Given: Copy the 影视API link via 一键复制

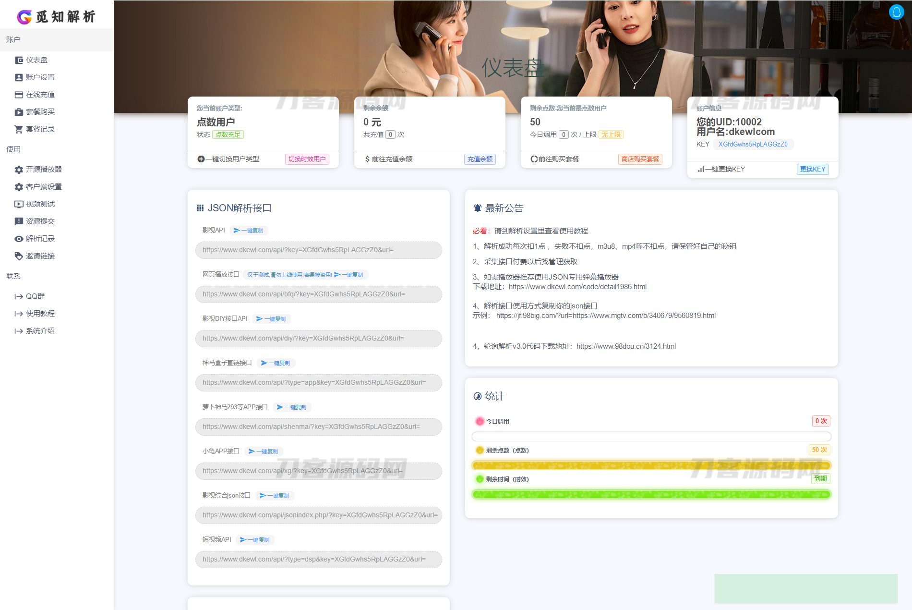Looking at the screenshot, I should [x=249, y=231].
